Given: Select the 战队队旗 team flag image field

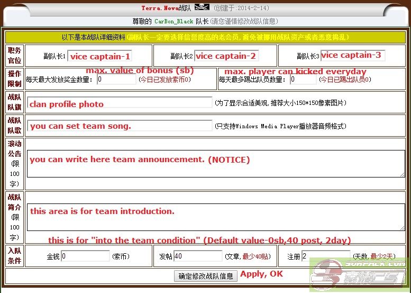Looking at the screenshot, I should (x=120, y=103).
